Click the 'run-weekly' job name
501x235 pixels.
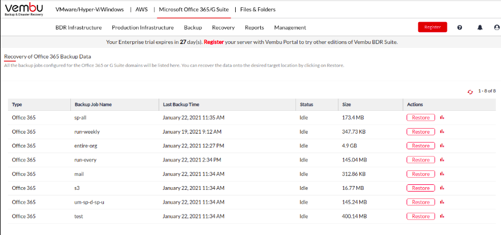click(x=87, y=131)
